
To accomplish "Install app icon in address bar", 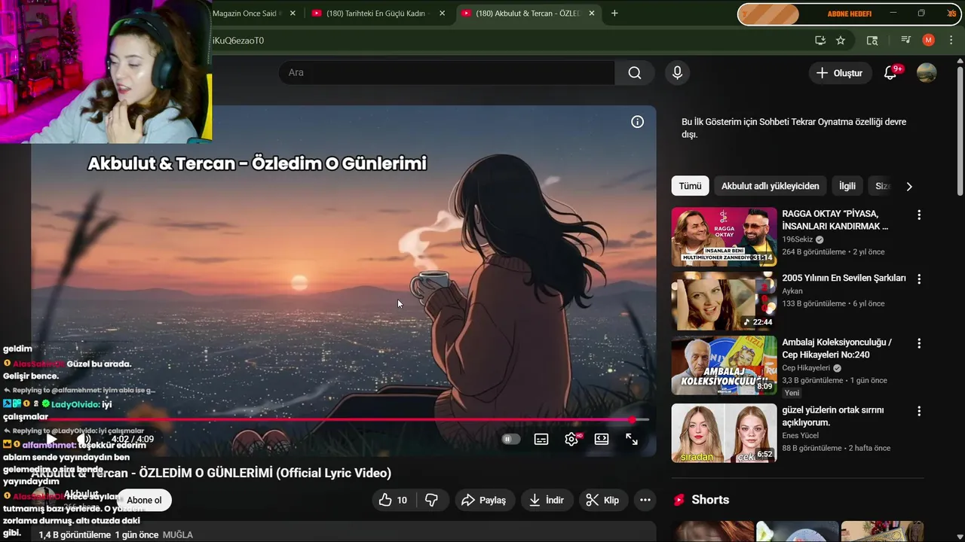I will pyautogui.click(x=820, y=40).
